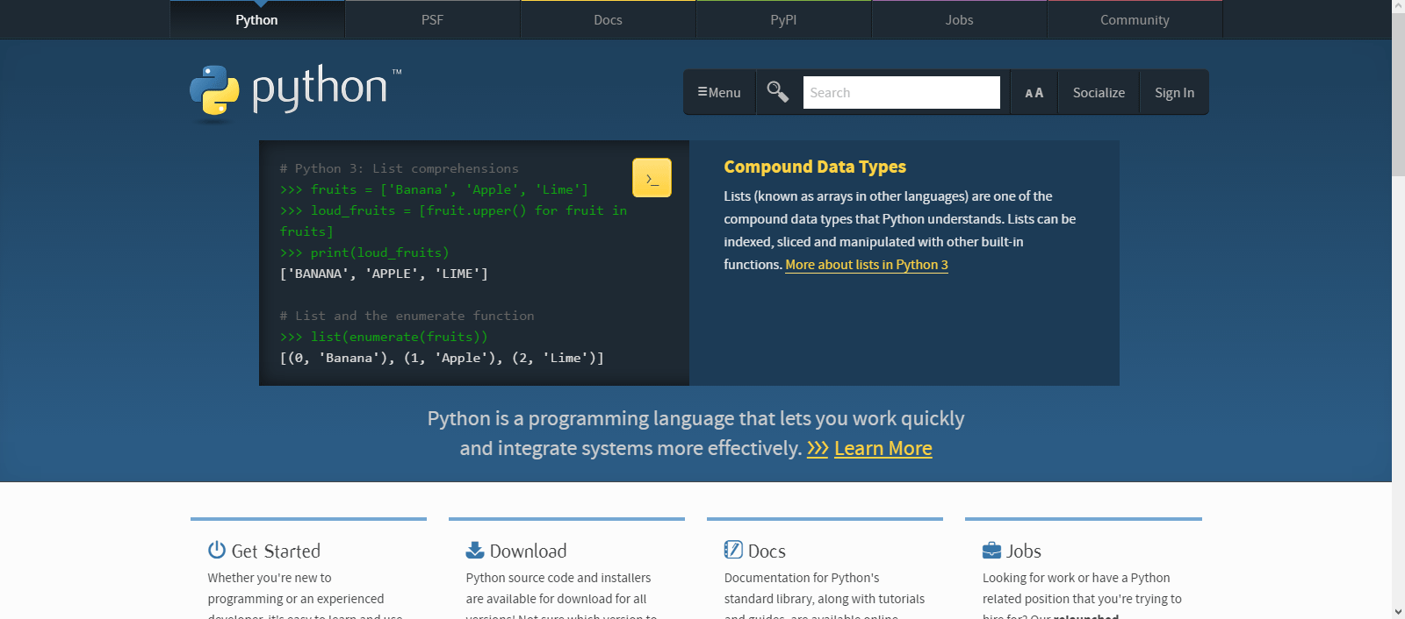
Task: Visit the Community top tab
Action: 1135,19
